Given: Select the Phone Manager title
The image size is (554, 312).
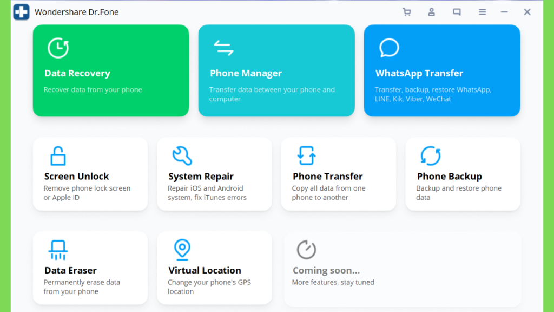Looking at the screenshot, I should 246,73.
